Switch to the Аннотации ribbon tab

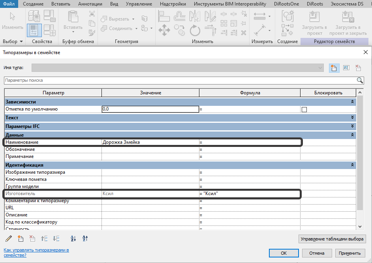click(x=90, y=4)
